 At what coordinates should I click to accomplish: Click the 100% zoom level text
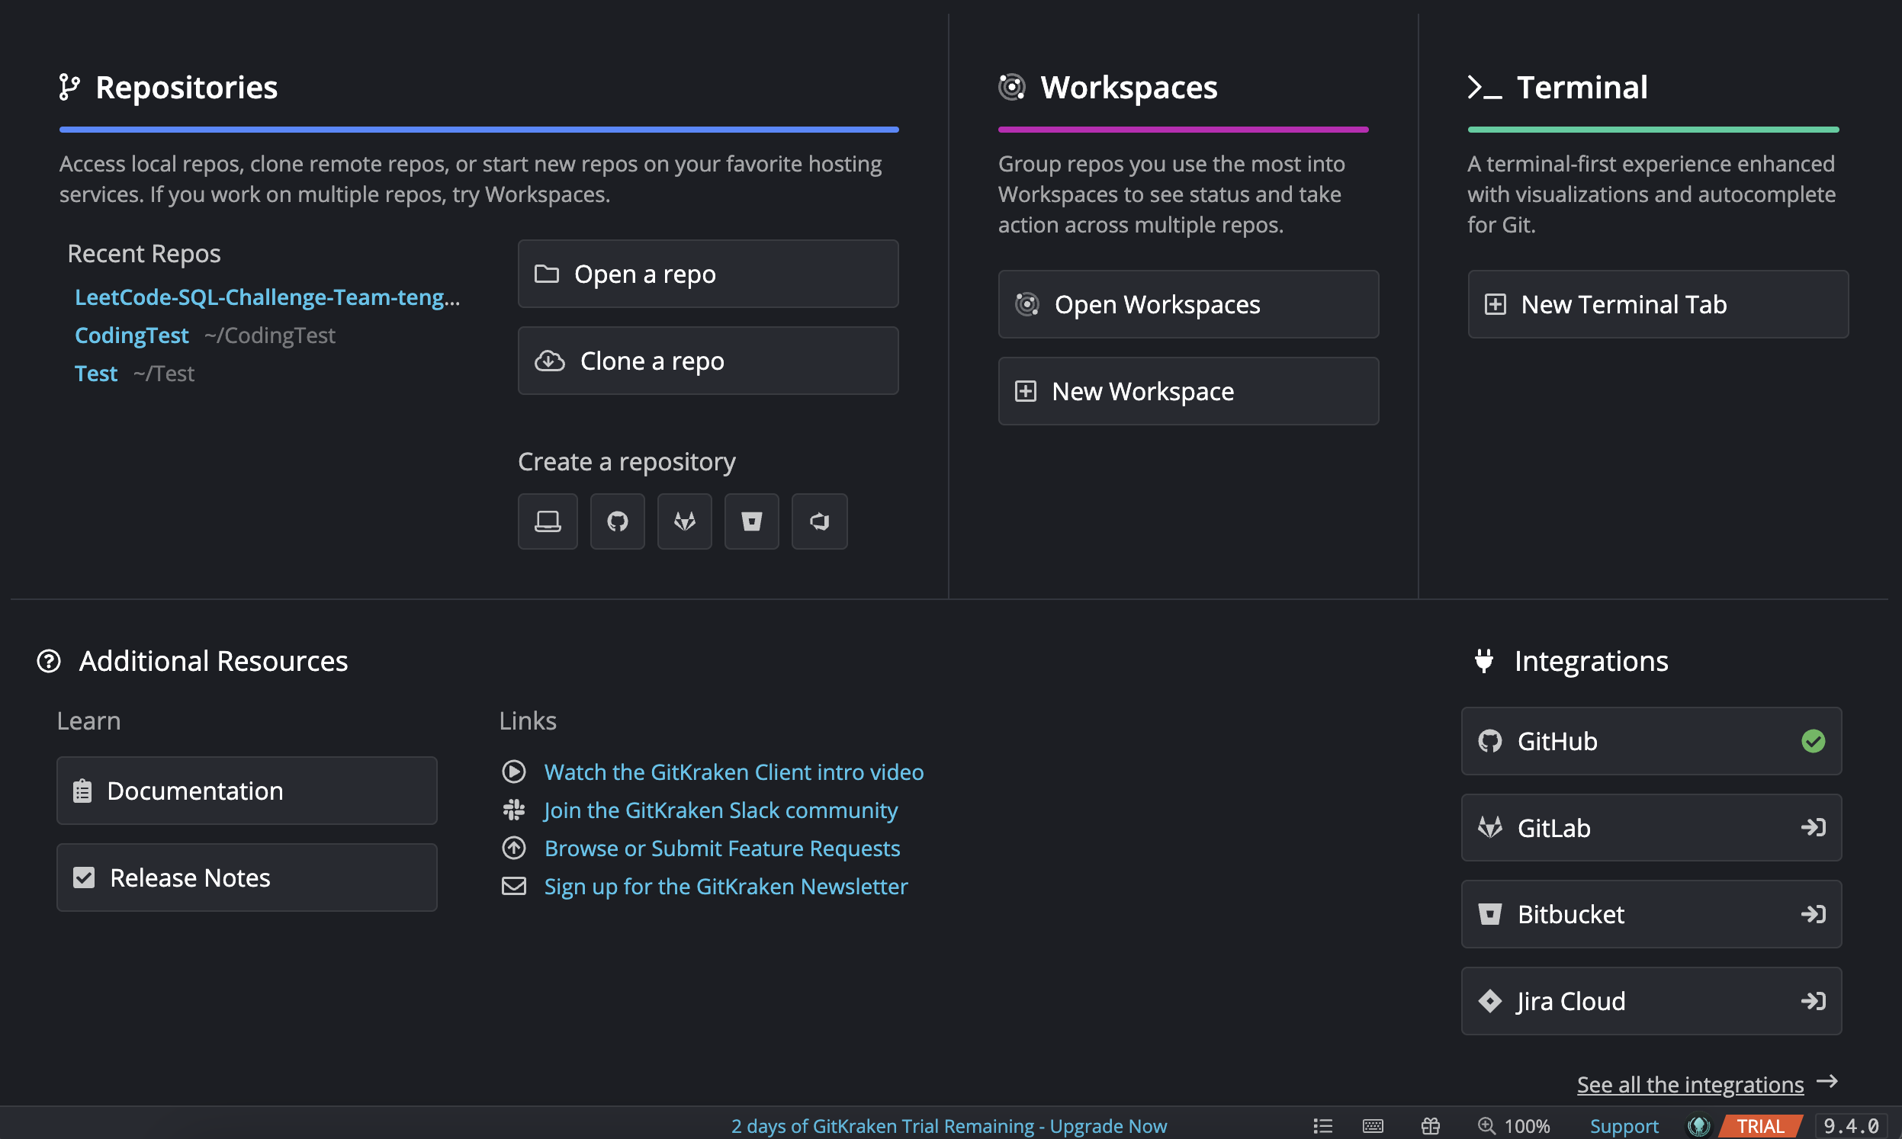[1527, 1126]
